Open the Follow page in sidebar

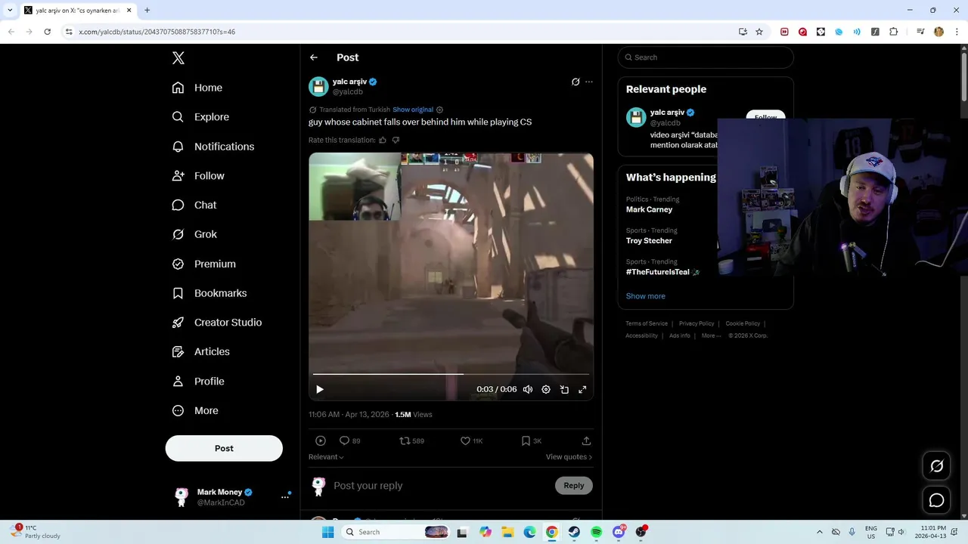pyautogui.click(x=198, y=176)
